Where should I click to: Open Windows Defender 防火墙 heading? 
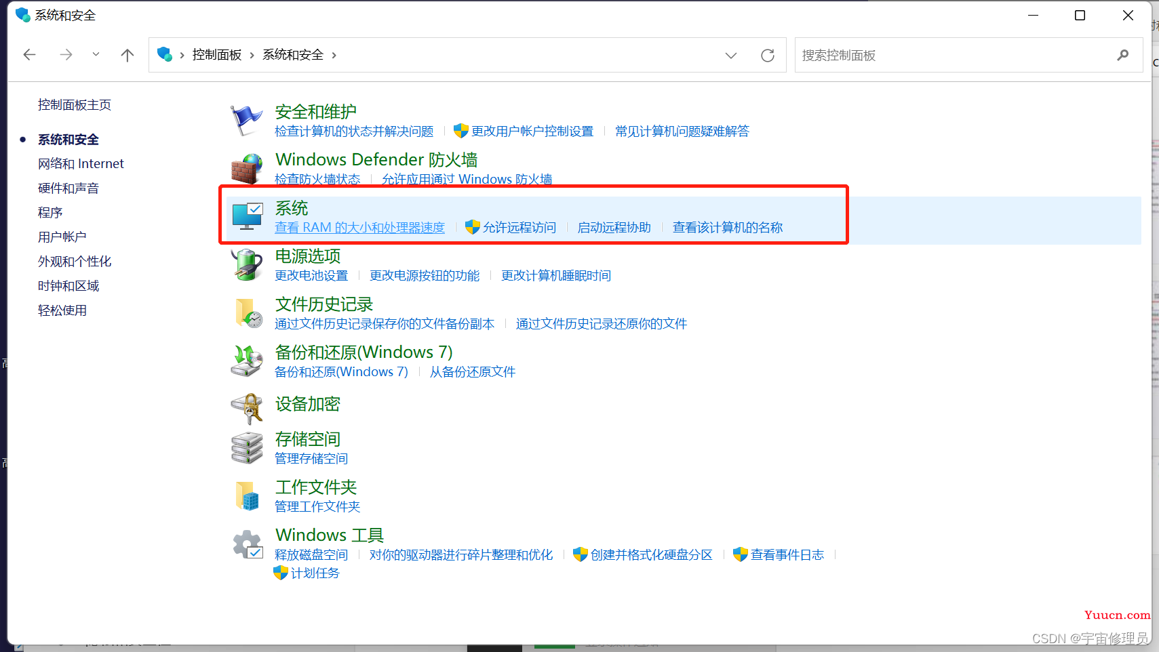pyautogui.click(x=376, y=159)
